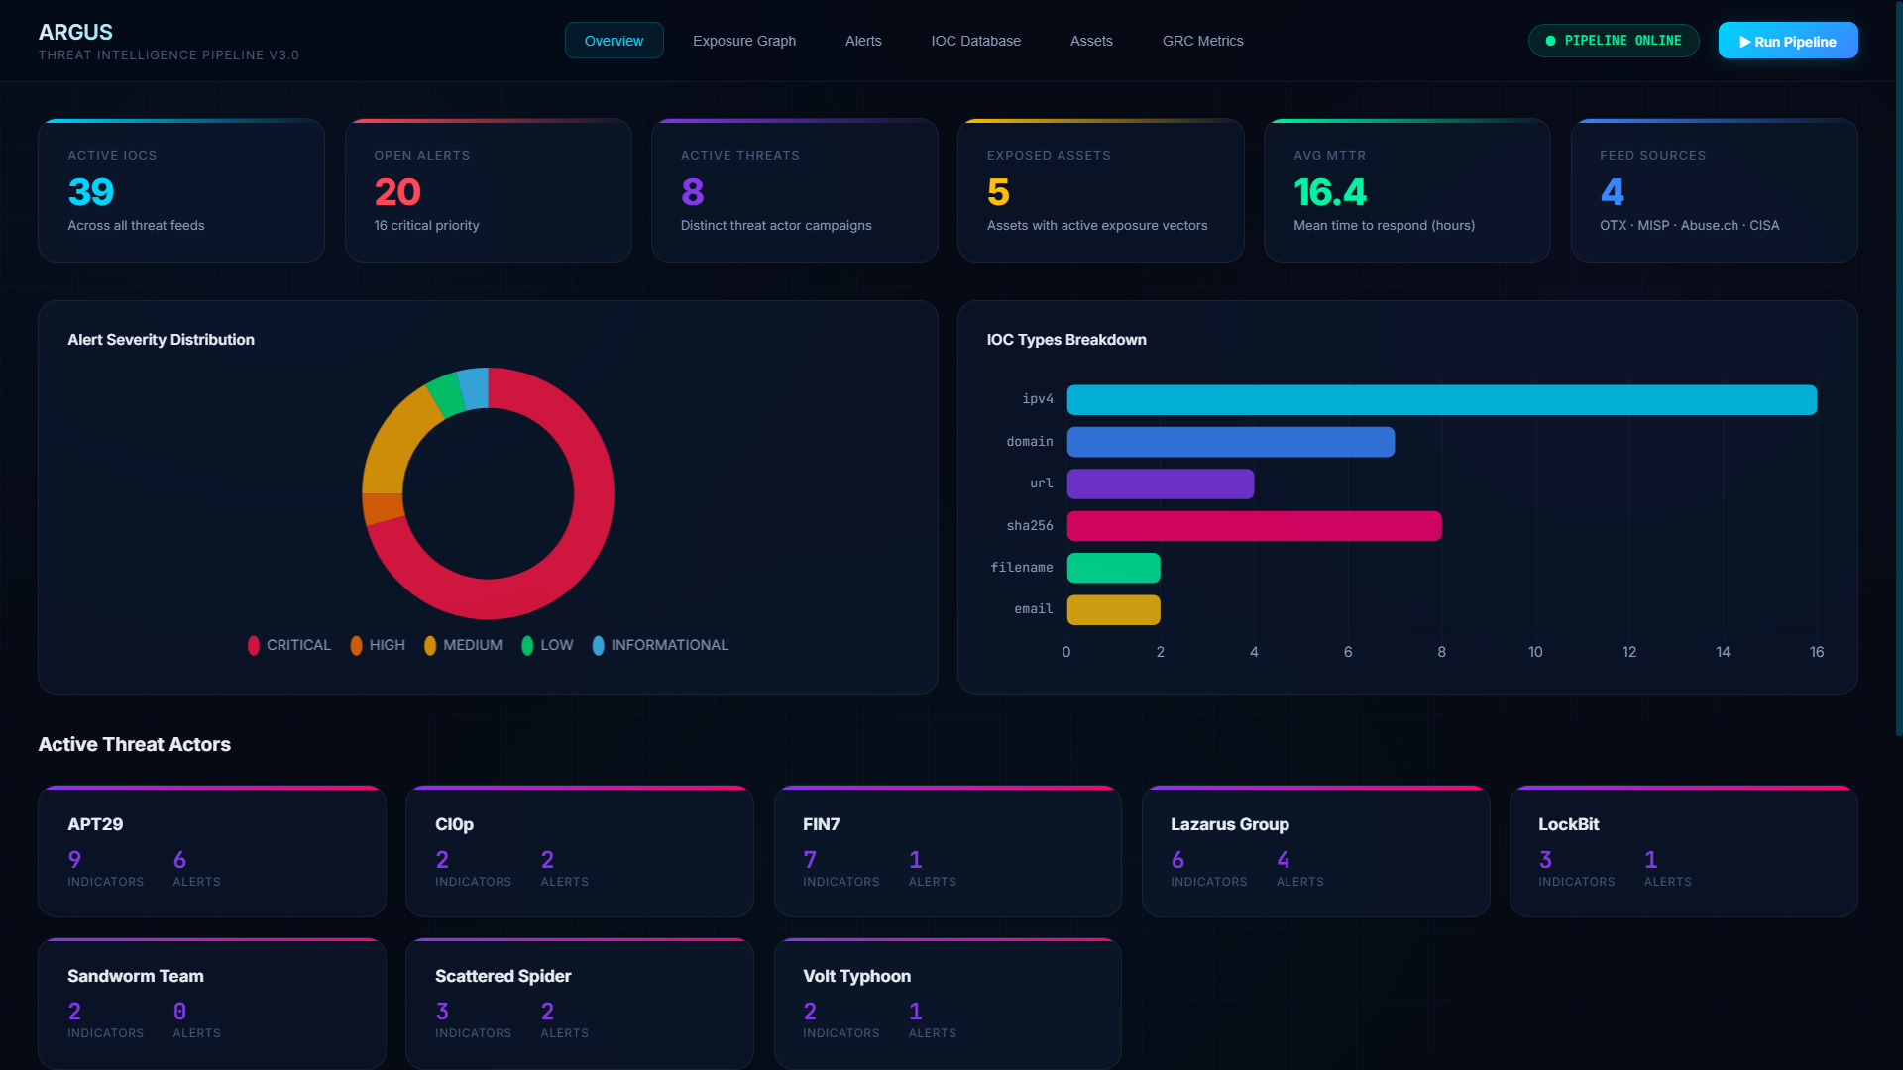Open the Exposure Graph tab

pyautogui.click(x=744, y=41)
